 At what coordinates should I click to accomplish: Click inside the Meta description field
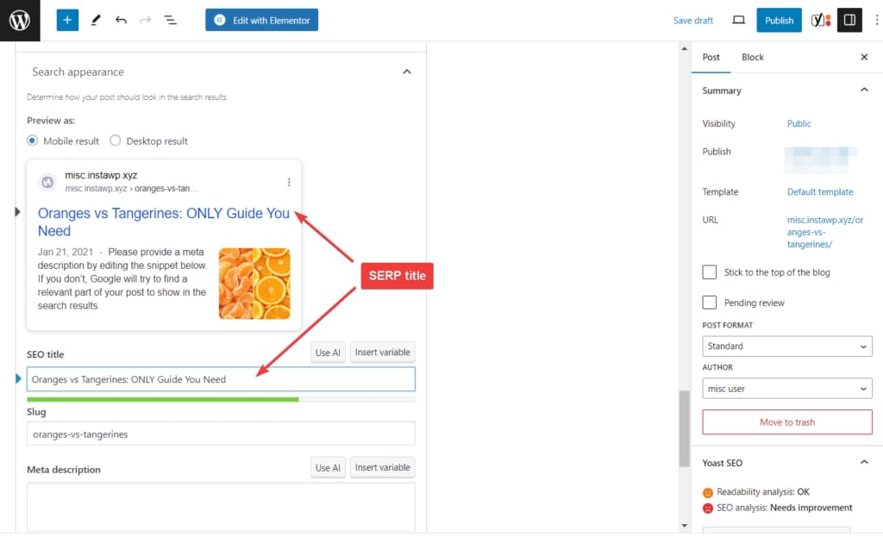[x=220, y=504]
